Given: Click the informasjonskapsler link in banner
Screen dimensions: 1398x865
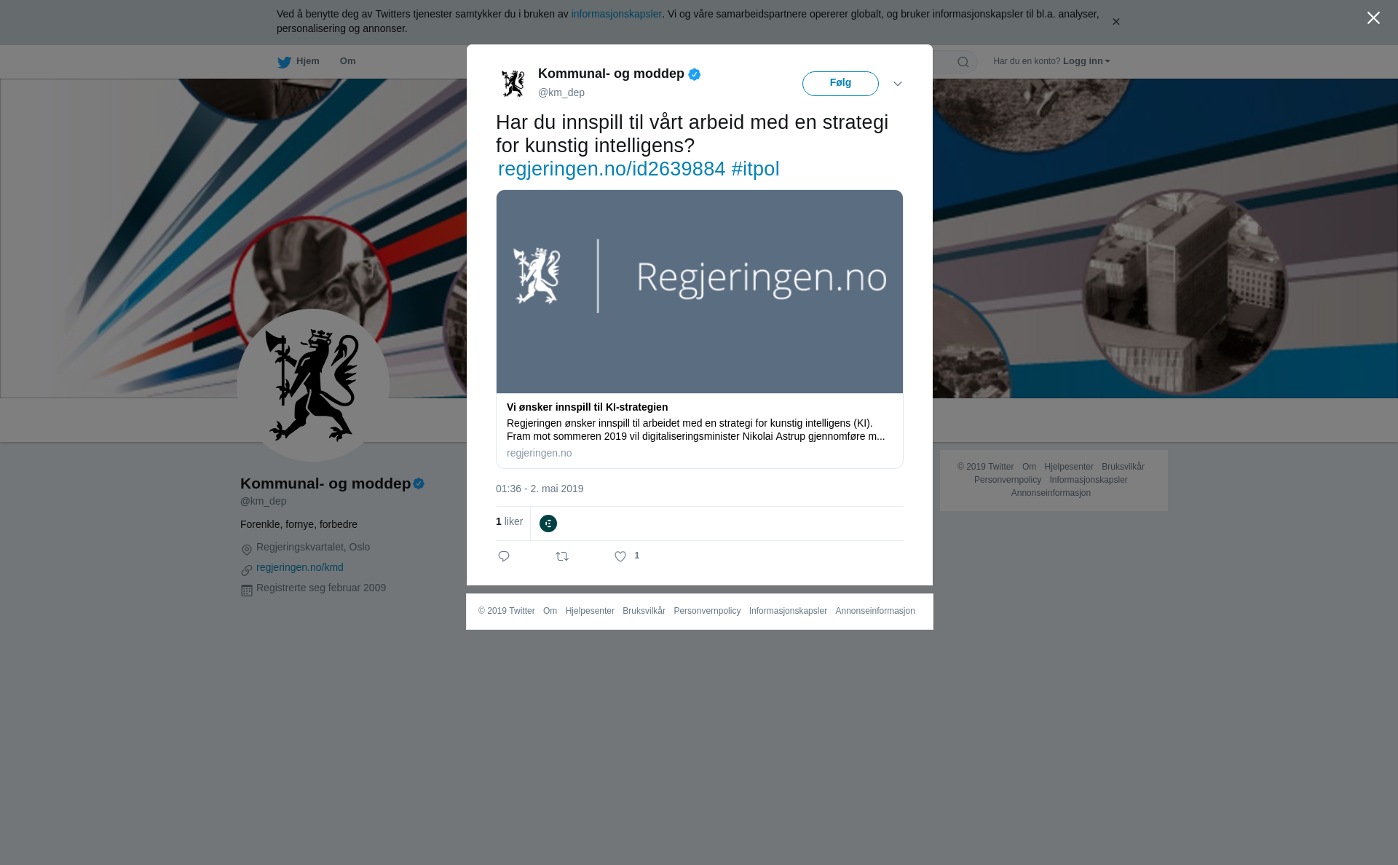Looking at the screenshot, I should [x=616, y=14].
